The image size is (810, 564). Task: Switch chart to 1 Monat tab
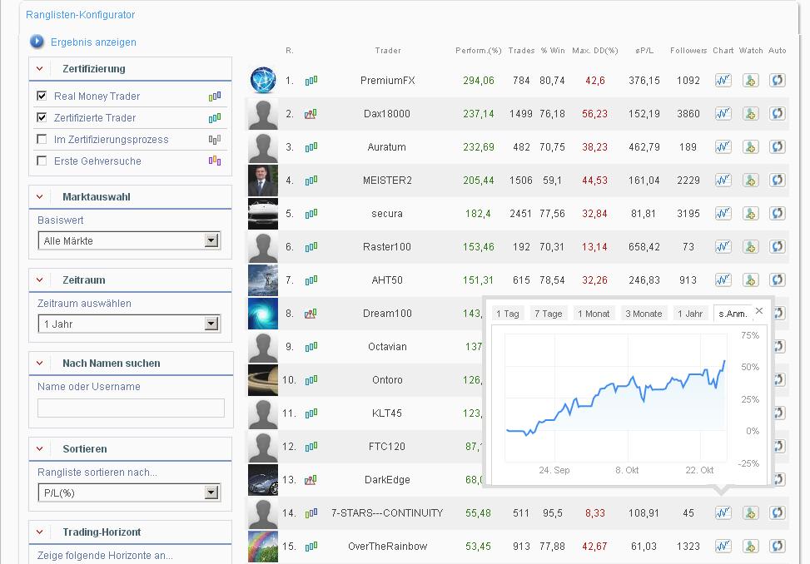click(594, 314)
